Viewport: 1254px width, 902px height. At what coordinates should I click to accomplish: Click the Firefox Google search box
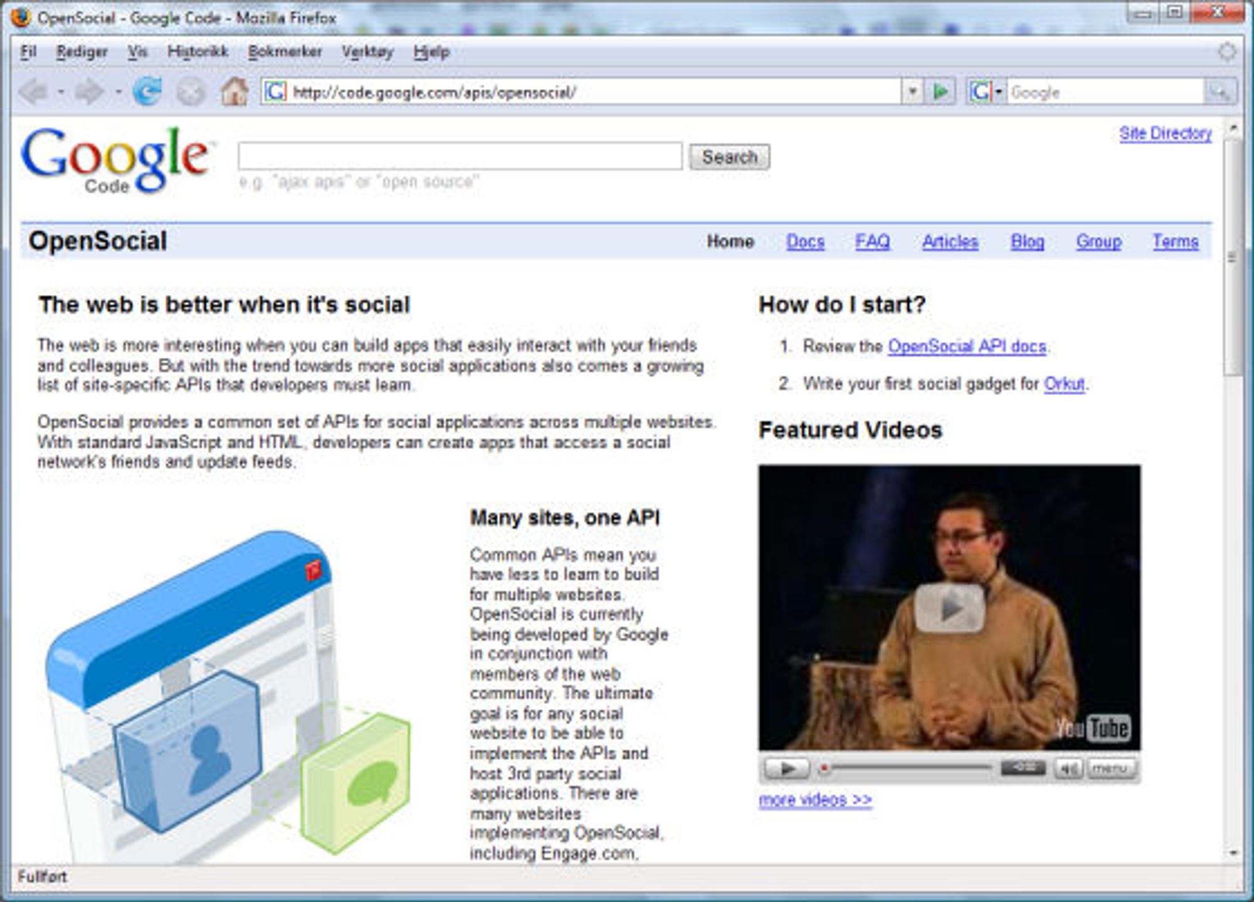click(x=1105, y=93)
